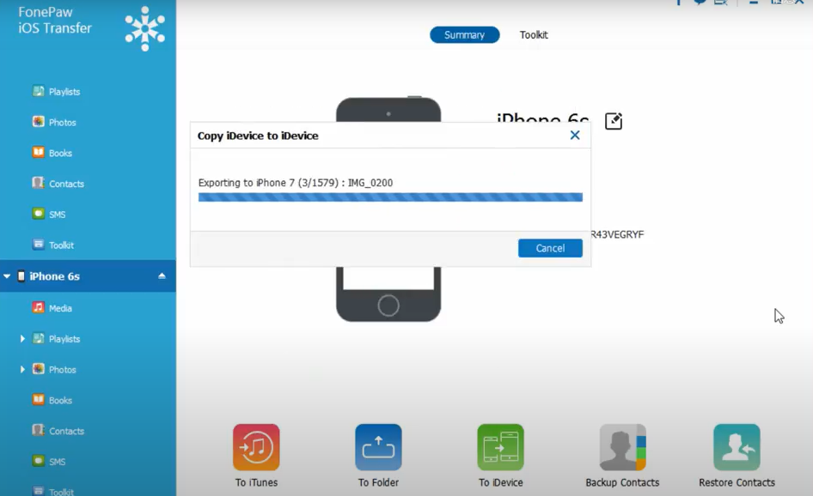Collapse the iPhone 6s tree triangle
Image resolution: width=813 pixels, height=496 pixels.
[7, 276]
